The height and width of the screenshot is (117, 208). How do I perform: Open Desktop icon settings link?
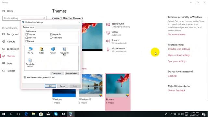179,49
